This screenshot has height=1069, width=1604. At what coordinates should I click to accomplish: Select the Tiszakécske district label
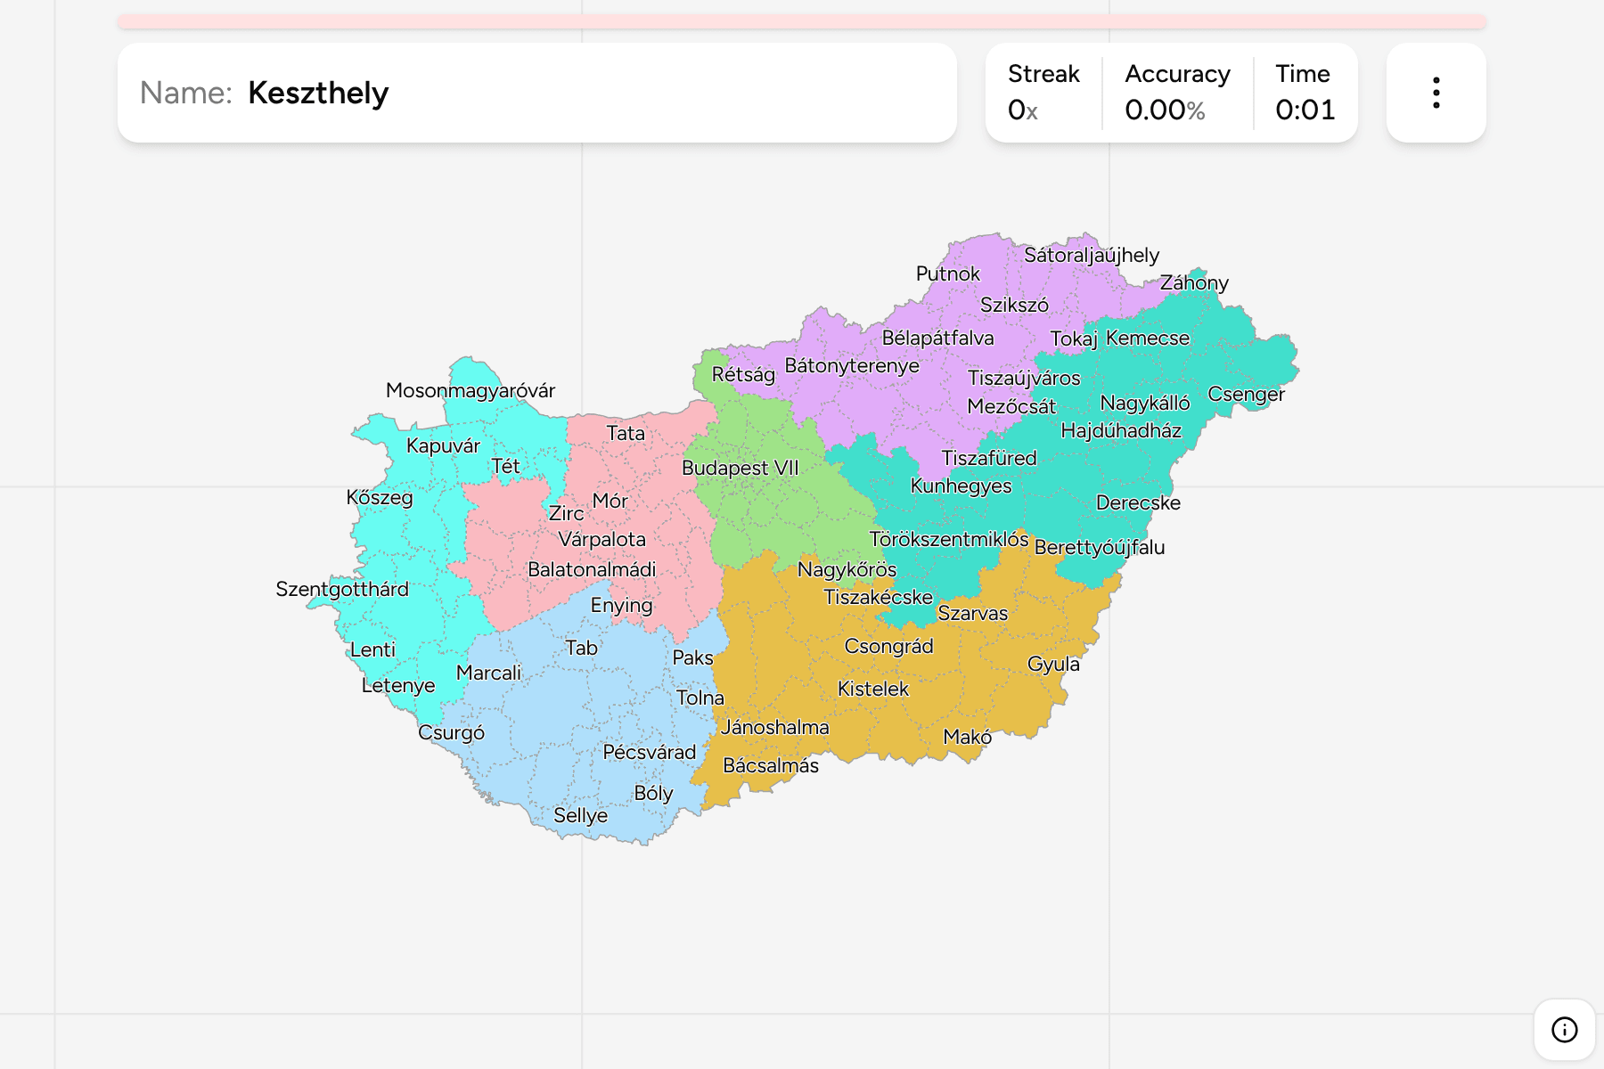[x=878, y=597]
